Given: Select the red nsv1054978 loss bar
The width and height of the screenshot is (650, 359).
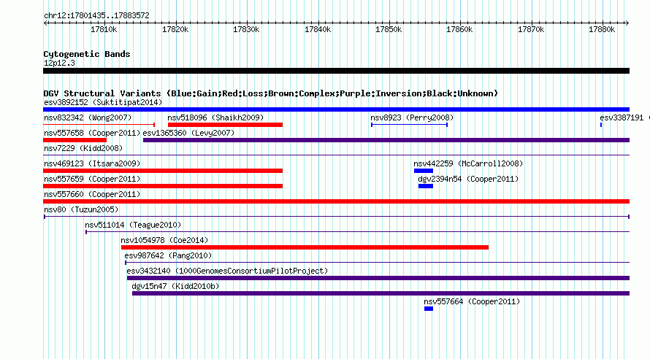Looking at the screenshot, I should 305,247.
